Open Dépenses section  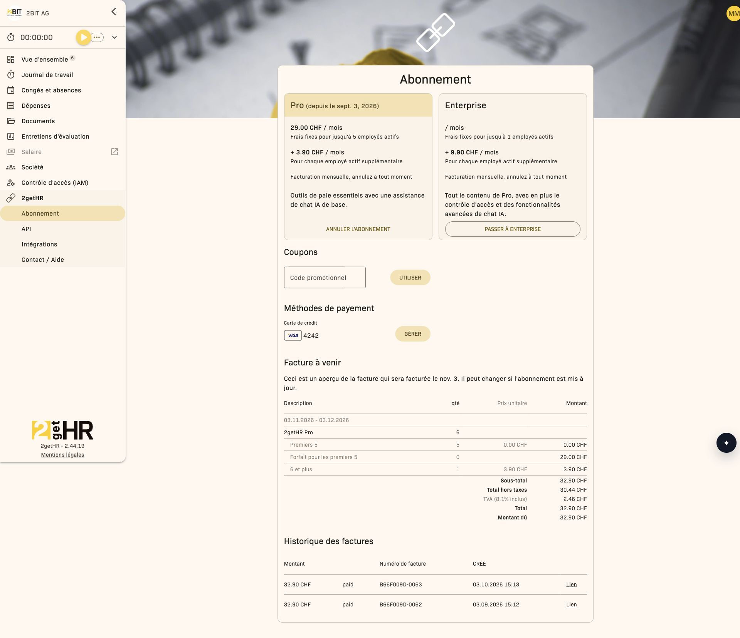tap(63, 105)
